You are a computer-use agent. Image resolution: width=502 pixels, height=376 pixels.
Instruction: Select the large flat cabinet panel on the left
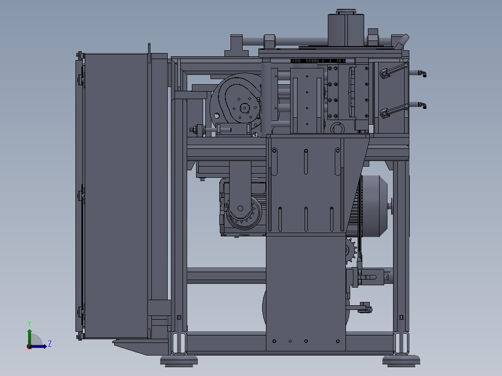116,196
